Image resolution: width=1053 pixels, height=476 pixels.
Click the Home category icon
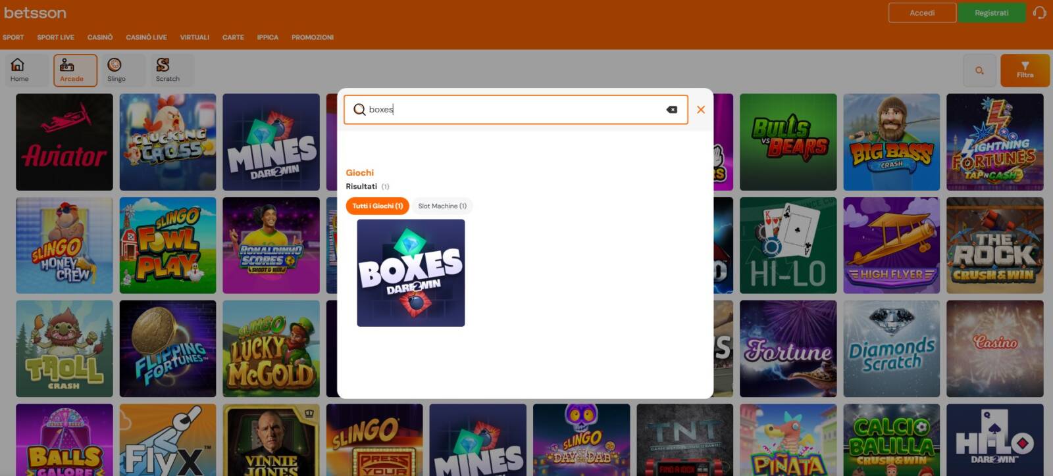click(19, 70)
